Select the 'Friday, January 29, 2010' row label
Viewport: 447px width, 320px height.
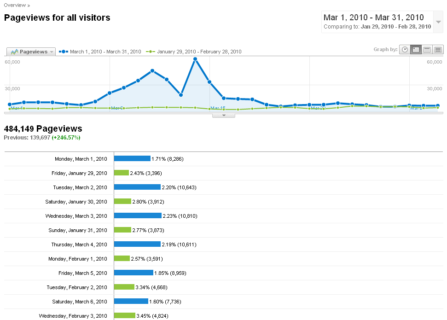79,173
